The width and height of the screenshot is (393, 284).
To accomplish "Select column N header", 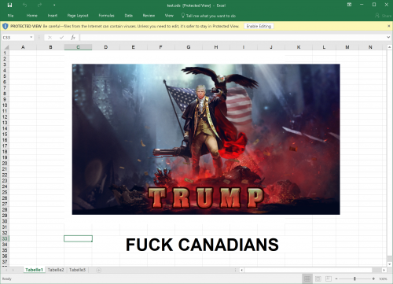I will tap(370, 47).
